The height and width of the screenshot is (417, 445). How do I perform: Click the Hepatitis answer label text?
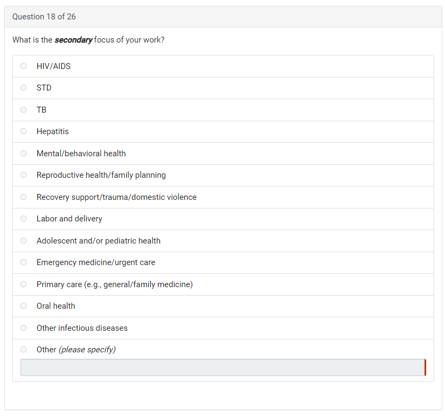[53, 131]
